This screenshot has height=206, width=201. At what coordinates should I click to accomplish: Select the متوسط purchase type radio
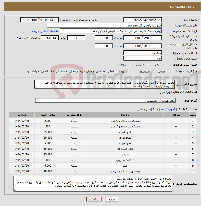tap(153, 71)
